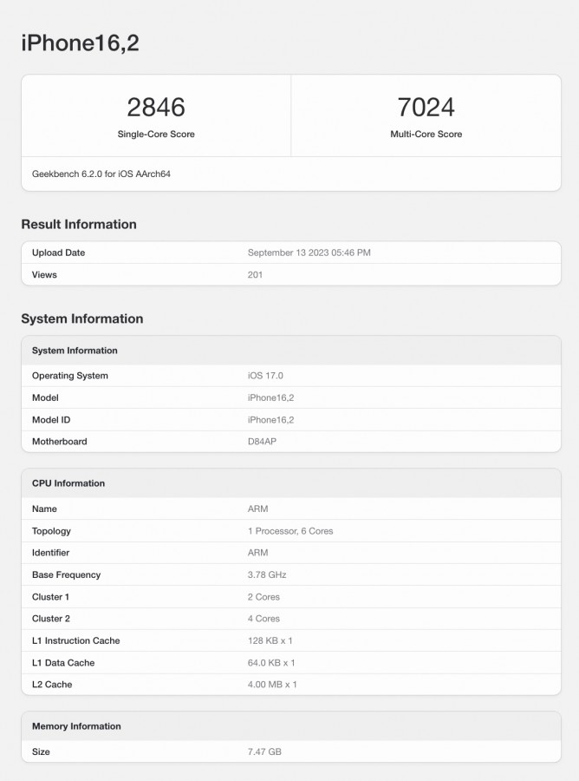
Task: Click the Base Frequency 3.78 GHz value
Action: pyautogui.click(x=267, y=574)
